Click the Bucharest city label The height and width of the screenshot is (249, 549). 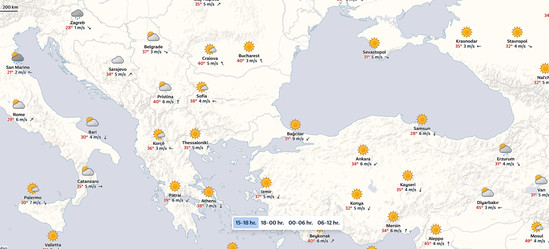click(249, 56)
